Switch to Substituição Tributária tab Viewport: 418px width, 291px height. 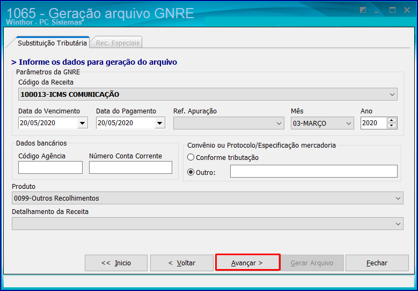(52, 43)
